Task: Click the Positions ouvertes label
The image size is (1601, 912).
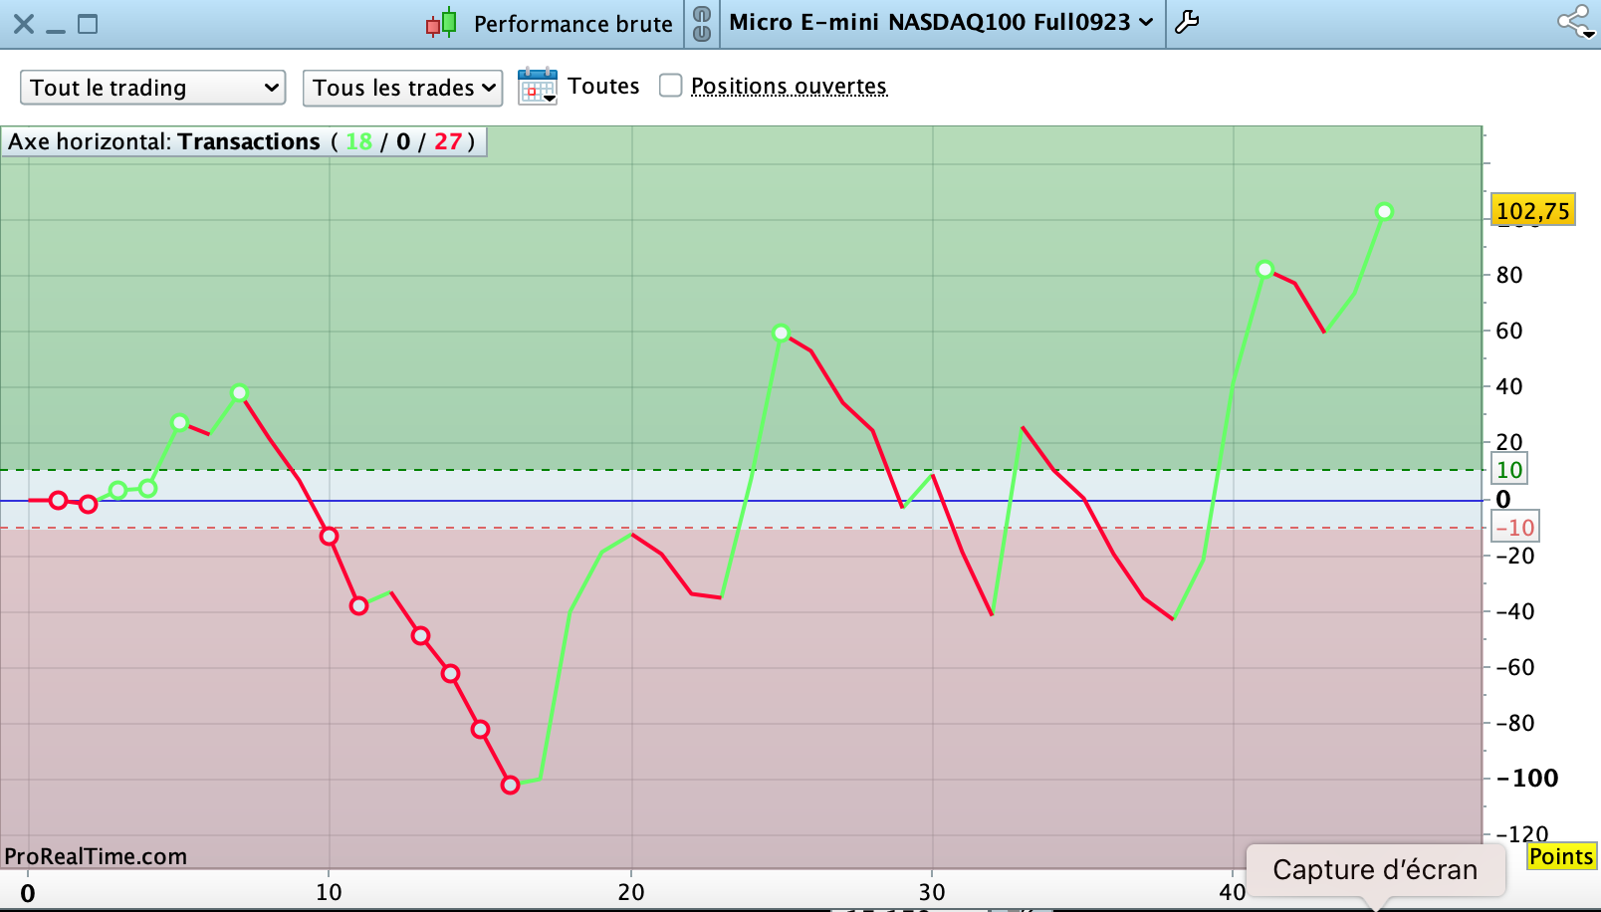Action: tap(789, 87)
